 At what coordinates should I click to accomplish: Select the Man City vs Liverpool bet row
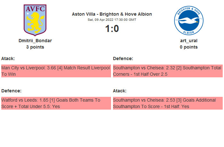56,71
